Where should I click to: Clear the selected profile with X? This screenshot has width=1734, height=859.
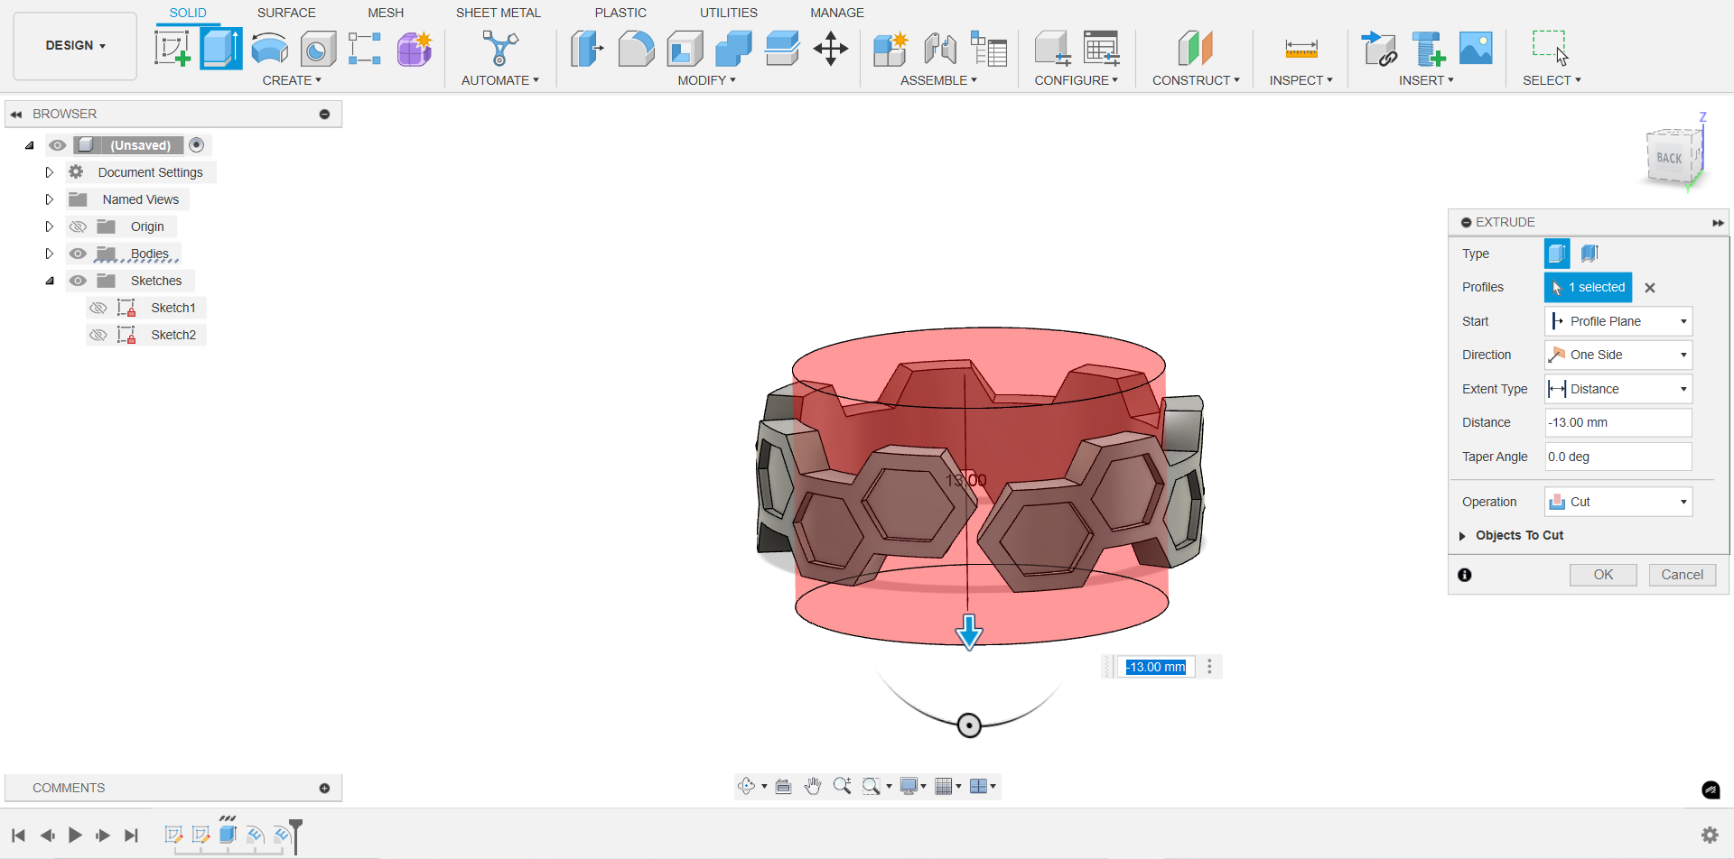[x=1650, y=288]
